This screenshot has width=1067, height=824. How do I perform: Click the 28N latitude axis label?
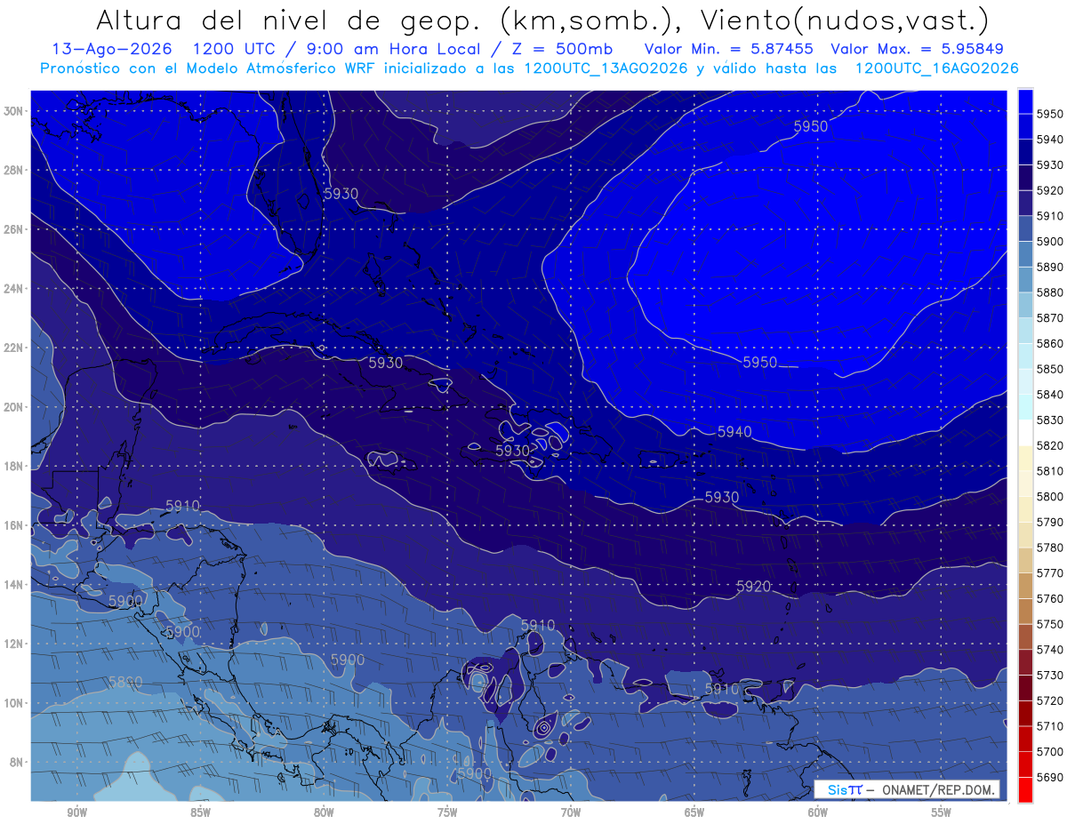click(x=15, y=170)
